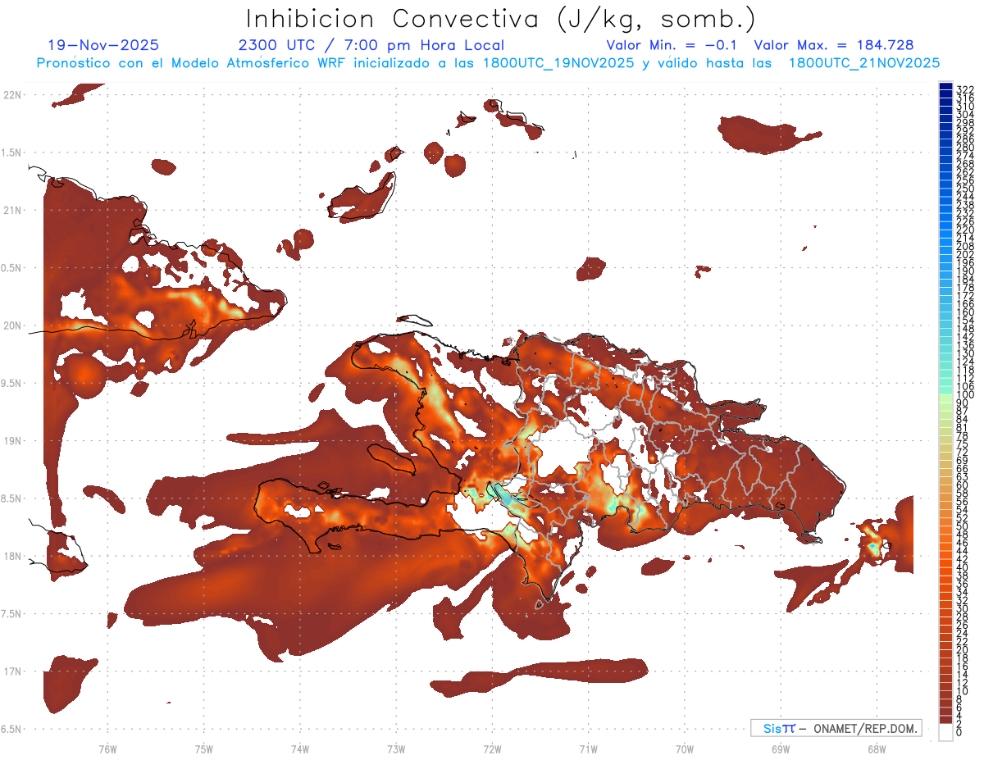This screenshot has width=984, height=760.
Task: Click the "Valor Min. = -0.1" readout
Action: (x=672, y=45)
